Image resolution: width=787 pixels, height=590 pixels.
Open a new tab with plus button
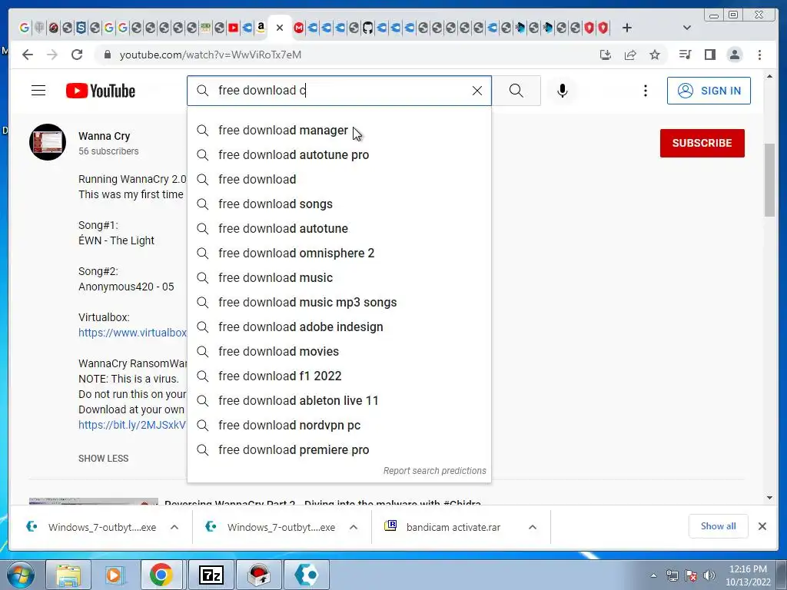[x=626, y=28]
